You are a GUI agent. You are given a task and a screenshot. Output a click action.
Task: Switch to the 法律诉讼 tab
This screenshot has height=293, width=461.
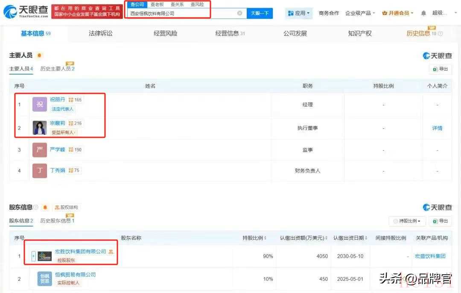coord(100,33)
